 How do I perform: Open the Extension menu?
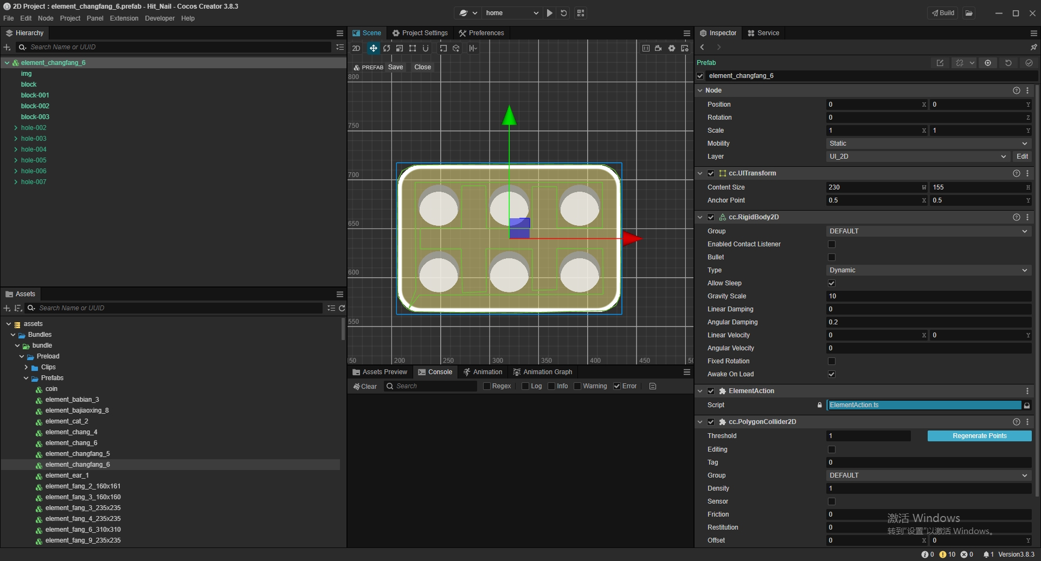(x=124, y=18)
